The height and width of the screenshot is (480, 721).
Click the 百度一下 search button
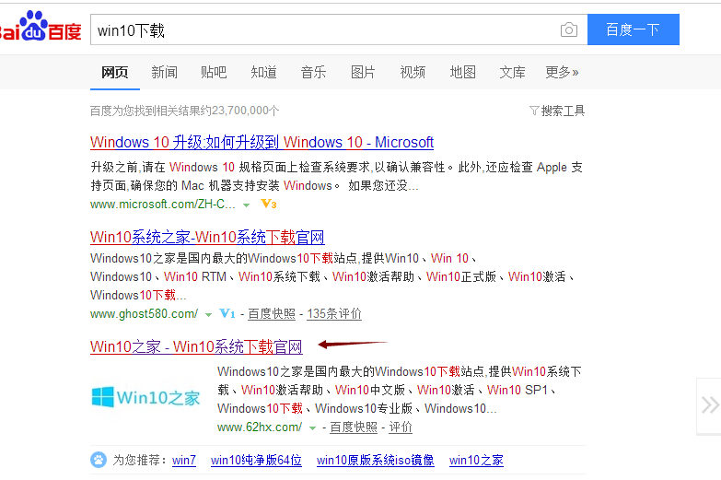pos(634,29)
